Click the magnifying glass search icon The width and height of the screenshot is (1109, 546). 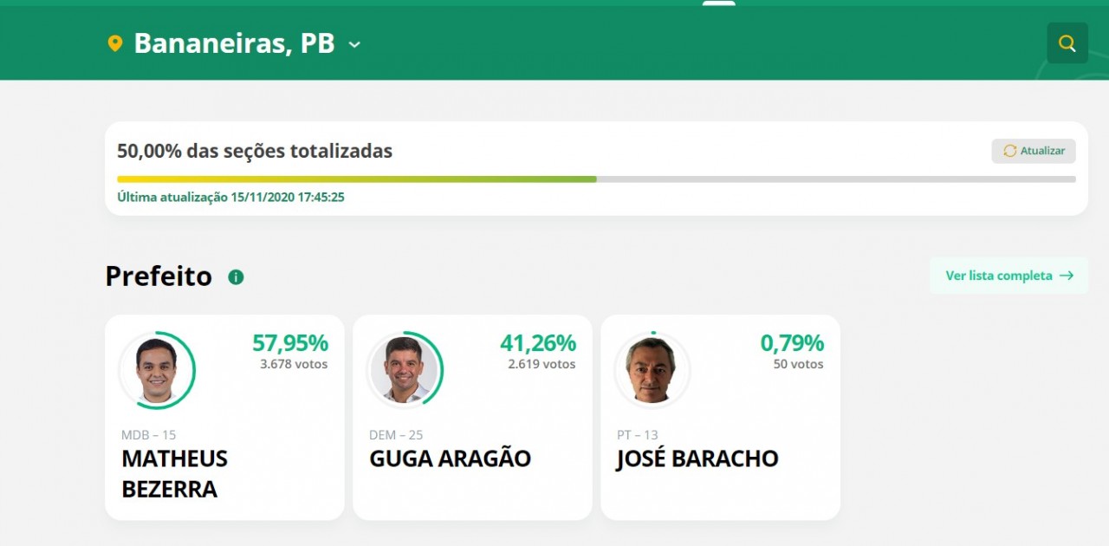click(1067, 43)
